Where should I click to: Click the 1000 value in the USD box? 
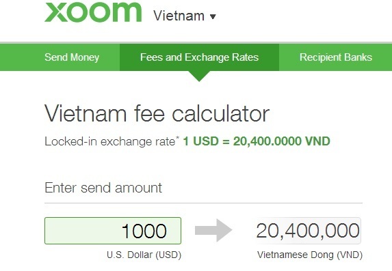tap(144, 231)
